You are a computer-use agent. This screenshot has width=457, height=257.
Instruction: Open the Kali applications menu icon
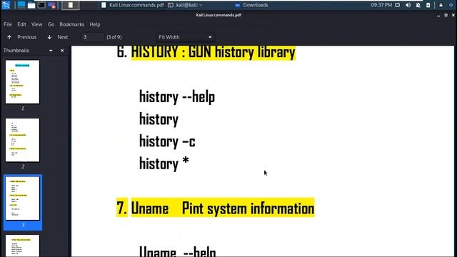coord(6,5)
